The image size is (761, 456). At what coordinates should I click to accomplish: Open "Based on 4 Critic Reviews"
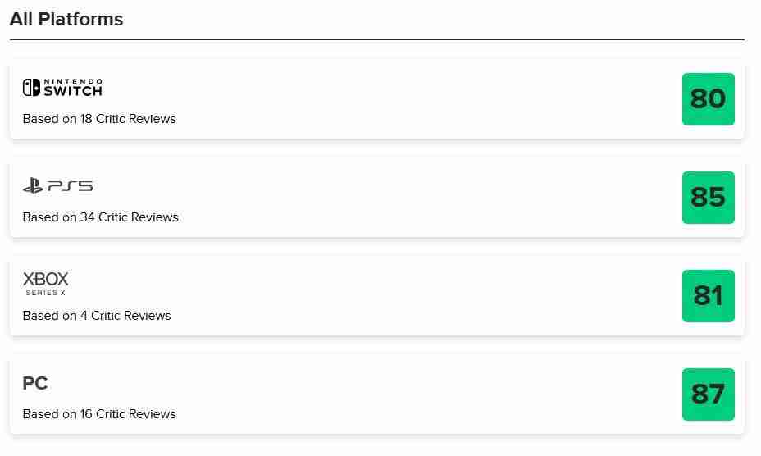tap(97, 316)
